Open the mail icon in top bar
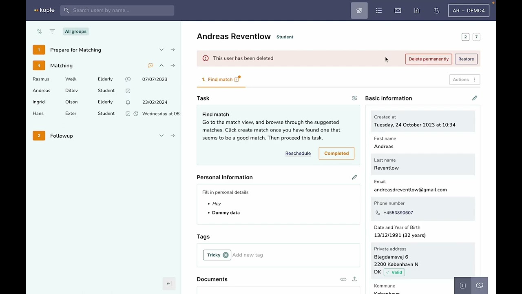 coord(398,11)
